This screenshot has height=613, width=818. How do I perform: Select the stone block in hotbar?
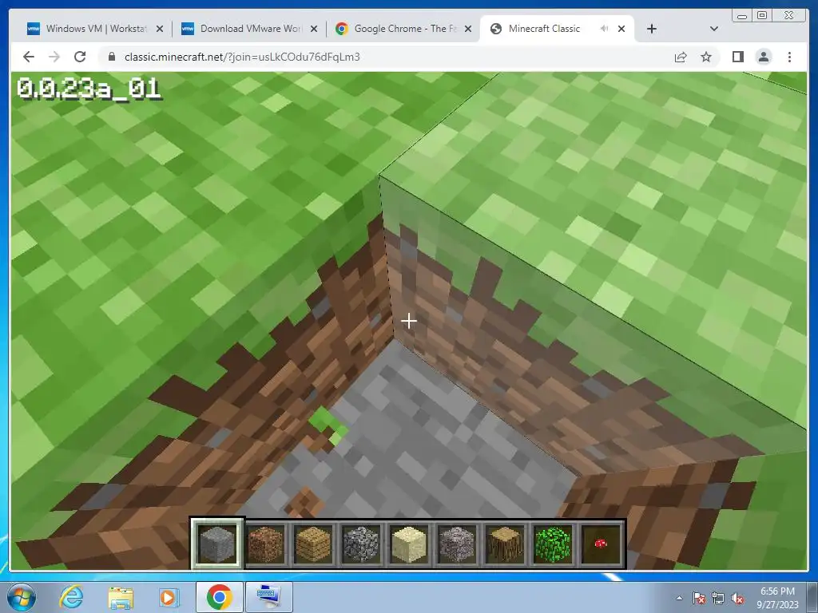pos(217,544)
